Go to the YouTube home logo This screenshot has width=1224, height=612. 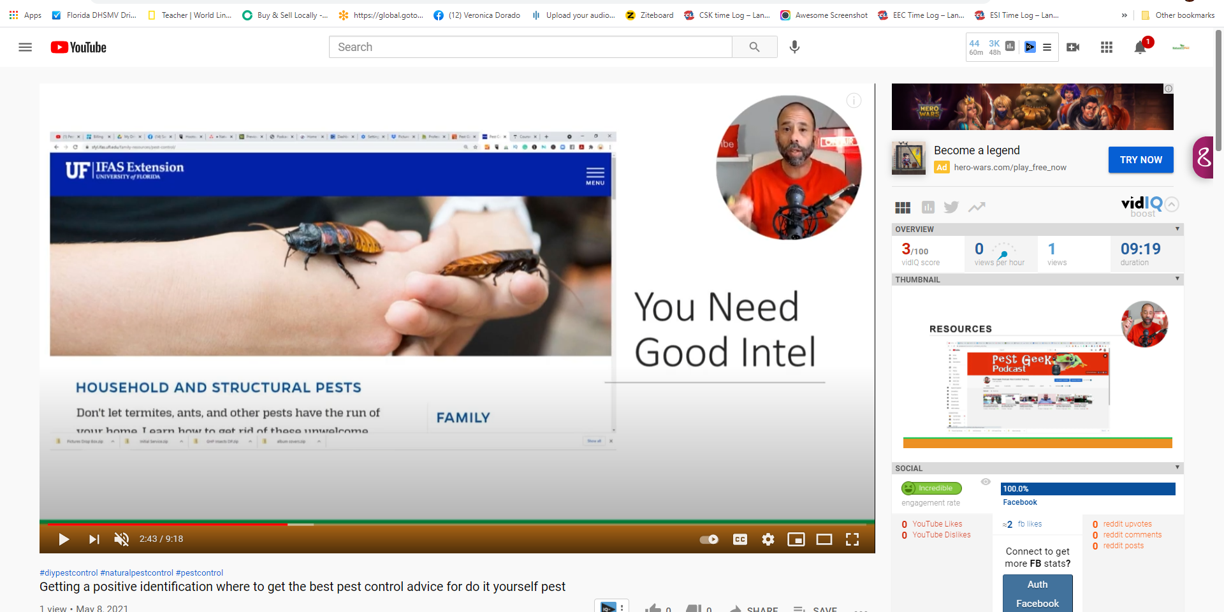[78, 47]
